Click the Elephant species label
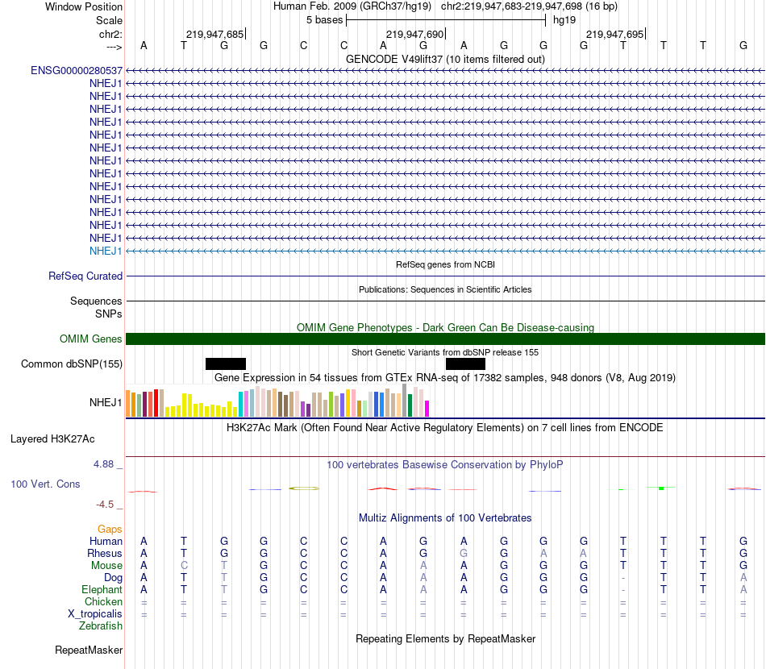Viewport: 766px width, 669px height. (x=102, y=589)
